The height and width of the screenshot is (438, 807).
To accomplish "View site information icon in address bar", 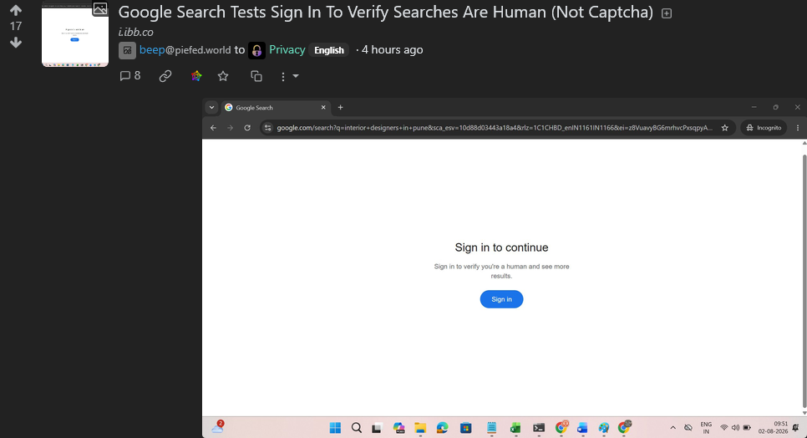I will point(267,128).
